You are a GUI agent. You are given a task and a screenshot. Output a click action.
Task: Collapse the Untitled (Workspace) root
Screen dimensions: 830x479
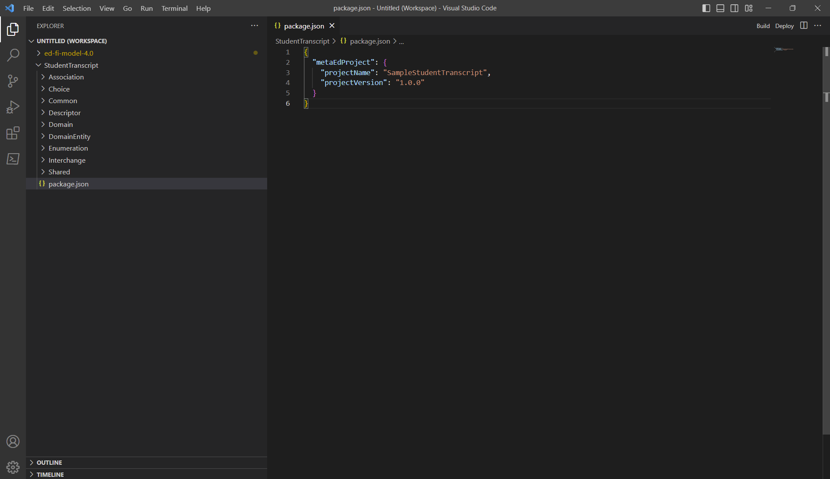[x=72, y=41]
